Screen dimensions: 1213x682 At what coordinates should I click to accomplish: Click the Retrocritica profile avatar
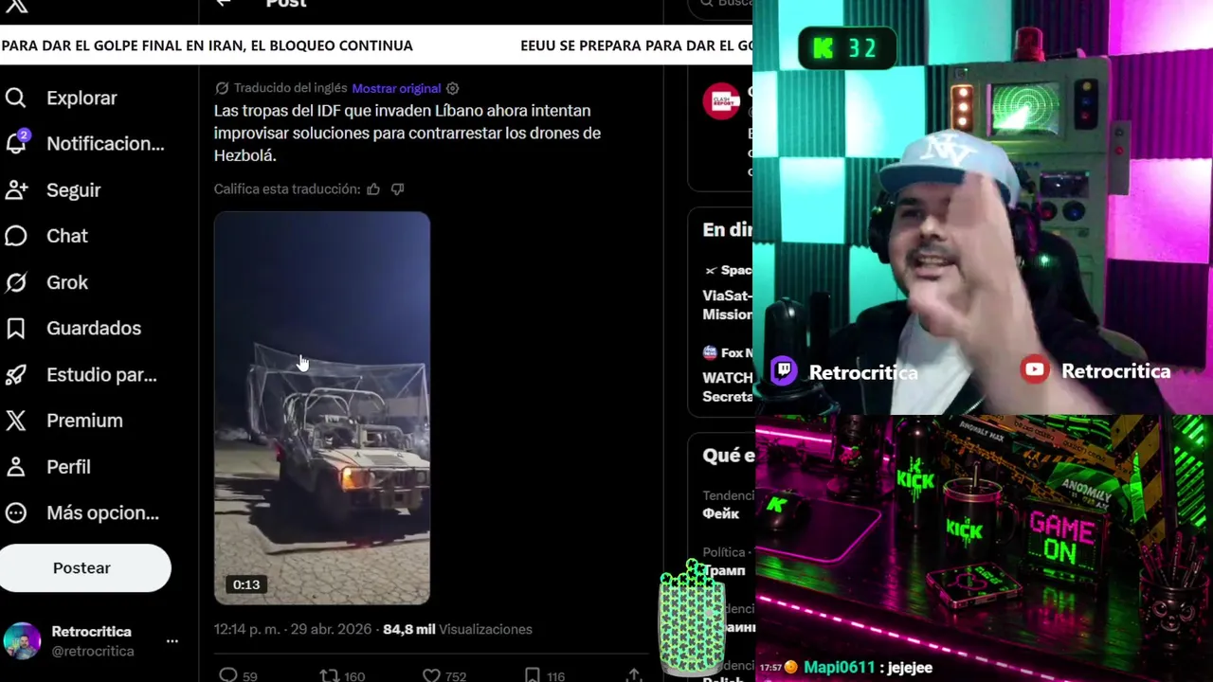22,641
